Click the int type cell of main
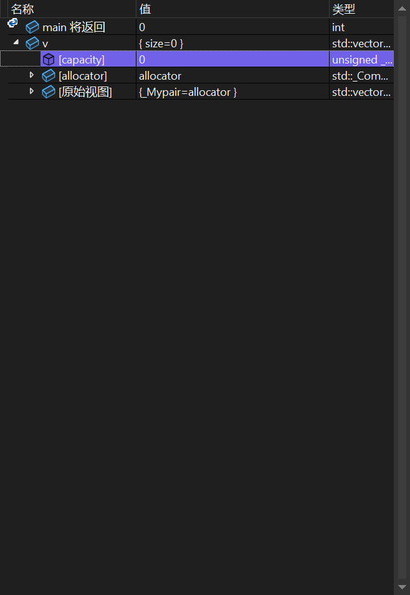Screen dimensions: 410x595 361,27
